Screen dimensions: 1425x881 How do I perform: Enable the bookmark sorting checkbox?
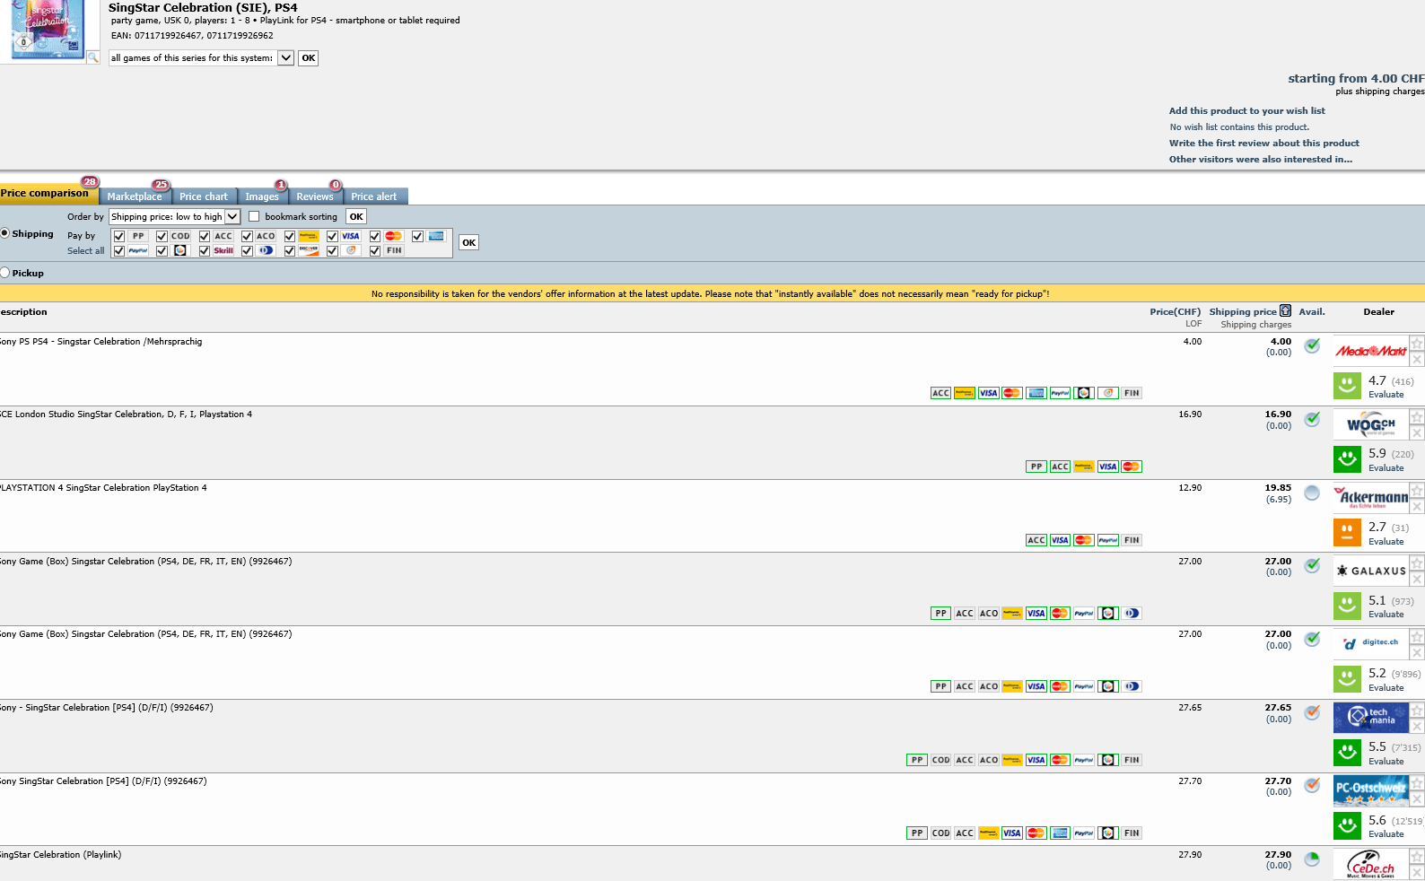click(x=254, y=216)
